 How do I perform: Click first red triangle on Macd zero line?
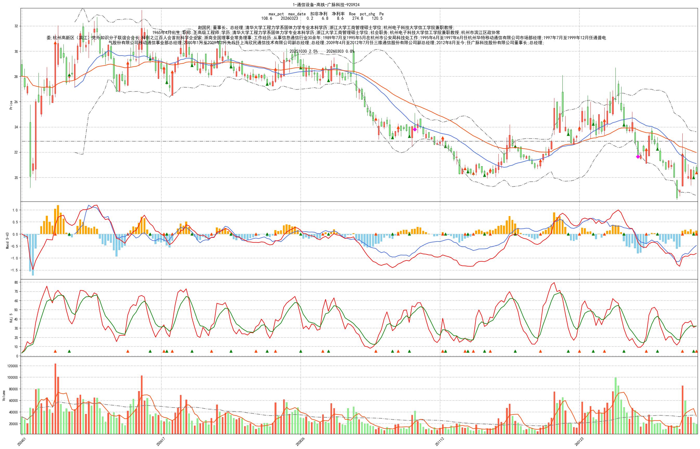[55, 234]
